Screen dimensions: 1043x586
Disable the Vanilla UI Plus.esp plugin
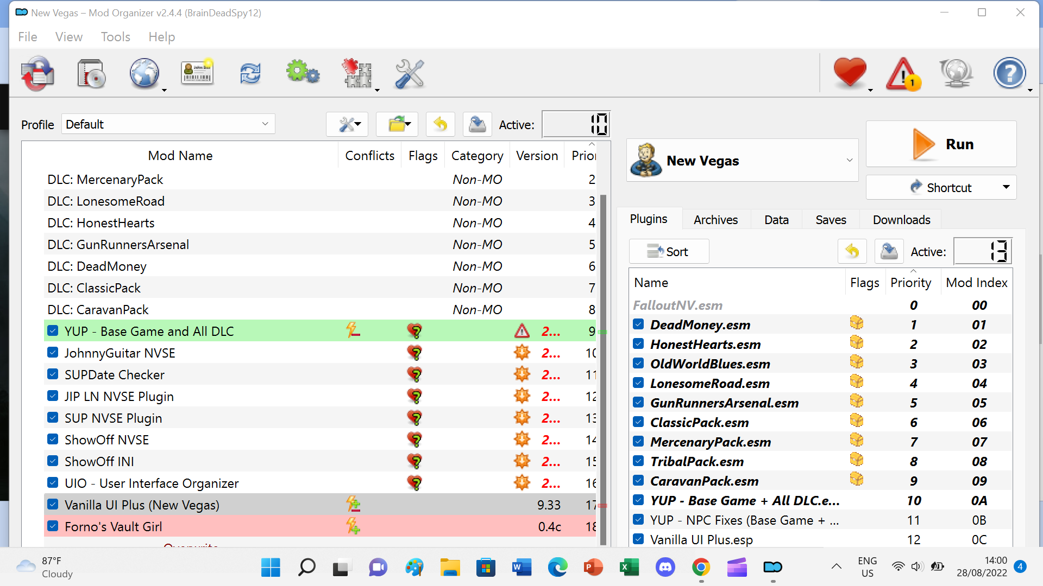point(639,539)
